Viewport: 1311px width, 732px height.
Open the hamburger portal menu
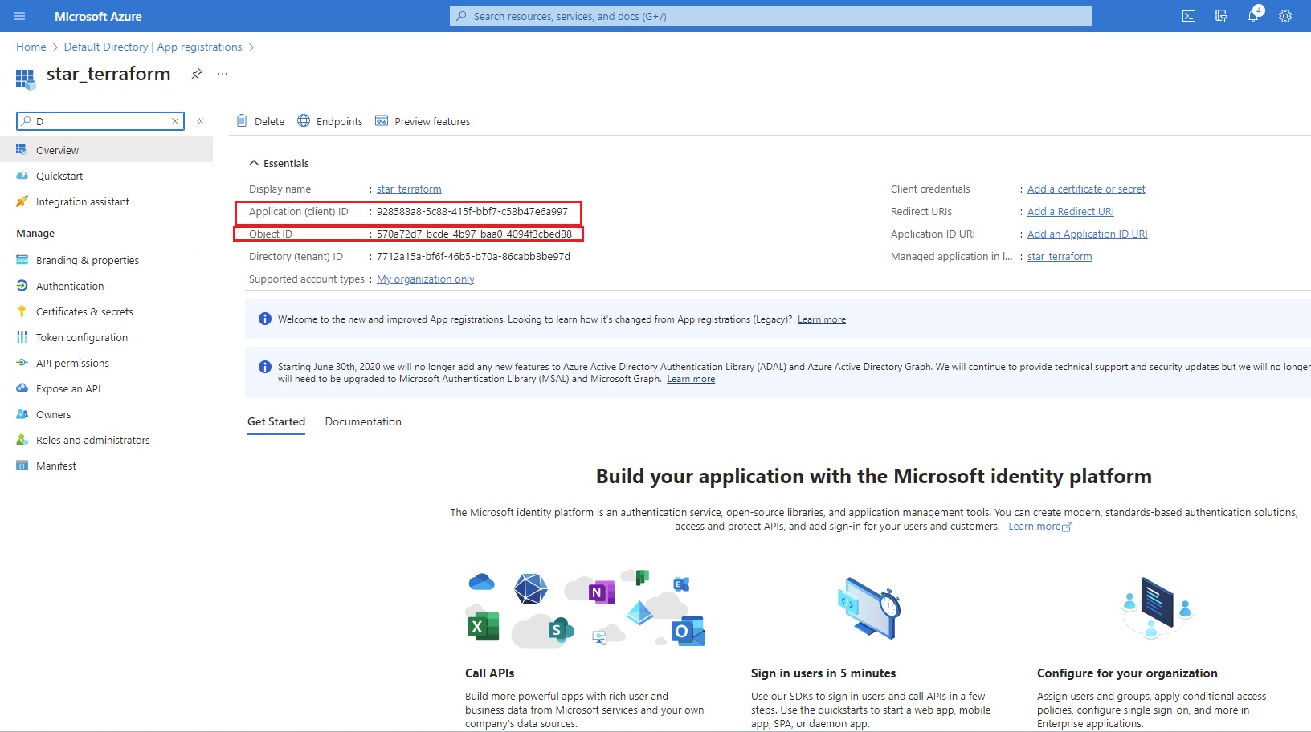click(20, 16)
